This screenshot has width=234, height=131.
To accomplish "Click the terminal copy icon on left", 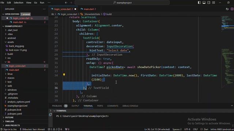I will pyautogui.click(x=50, y=115).
